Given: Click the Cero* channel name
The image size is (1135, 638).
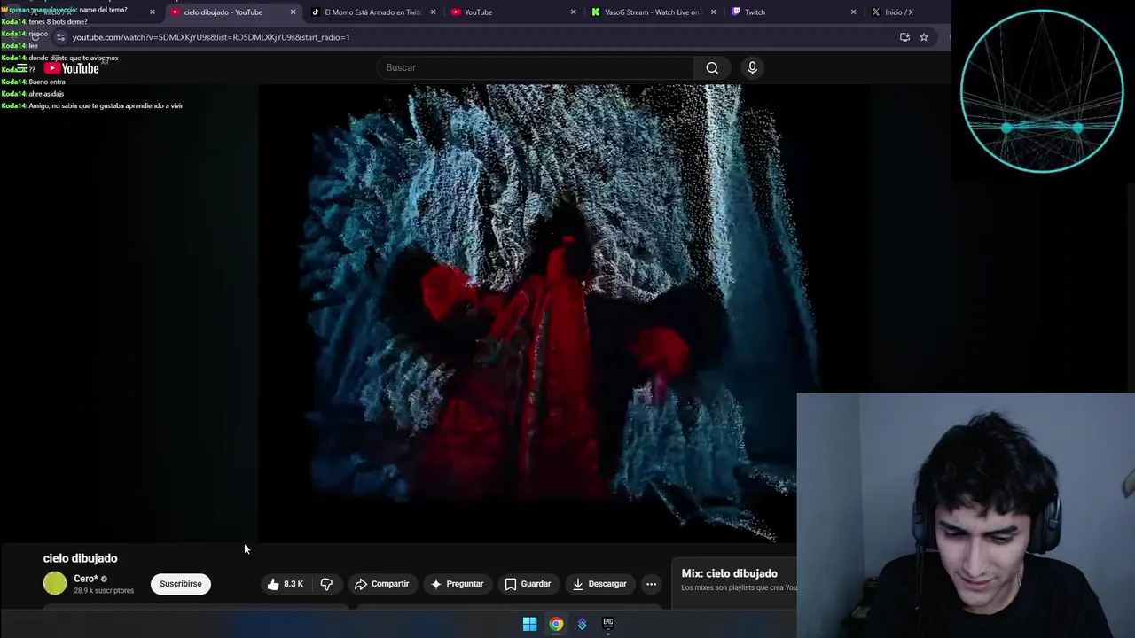Looking at the screenshot, I should pyautogui.click(x=86, y=579).
